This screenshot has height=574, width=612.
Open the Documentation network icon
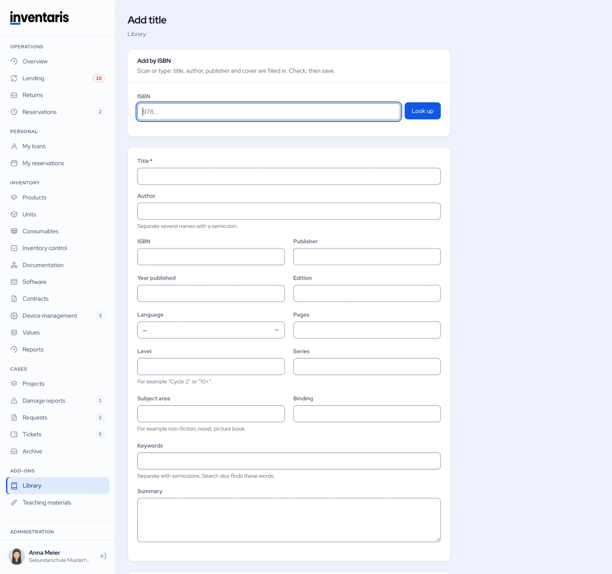tap(14, 265)
